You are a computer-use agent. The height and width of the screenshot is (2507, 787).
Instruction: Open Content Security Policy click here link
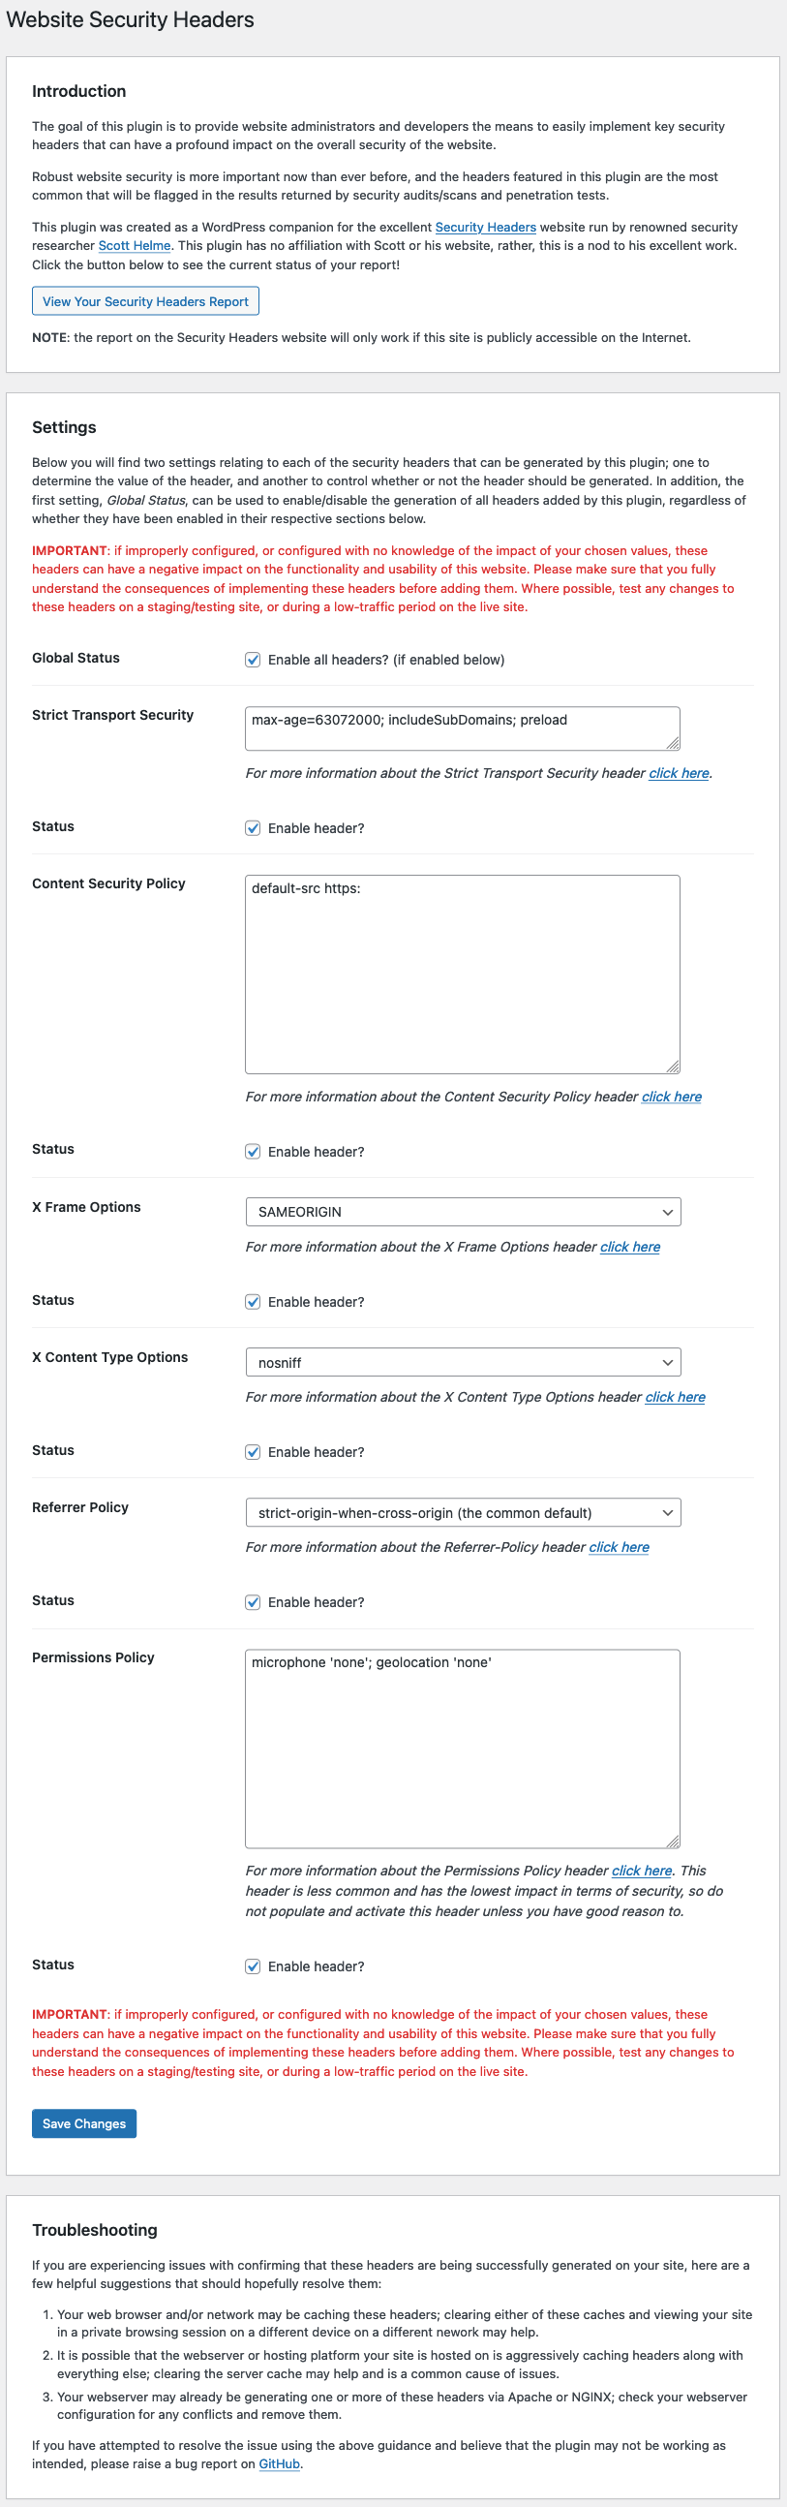click(x=671, y=1096)
